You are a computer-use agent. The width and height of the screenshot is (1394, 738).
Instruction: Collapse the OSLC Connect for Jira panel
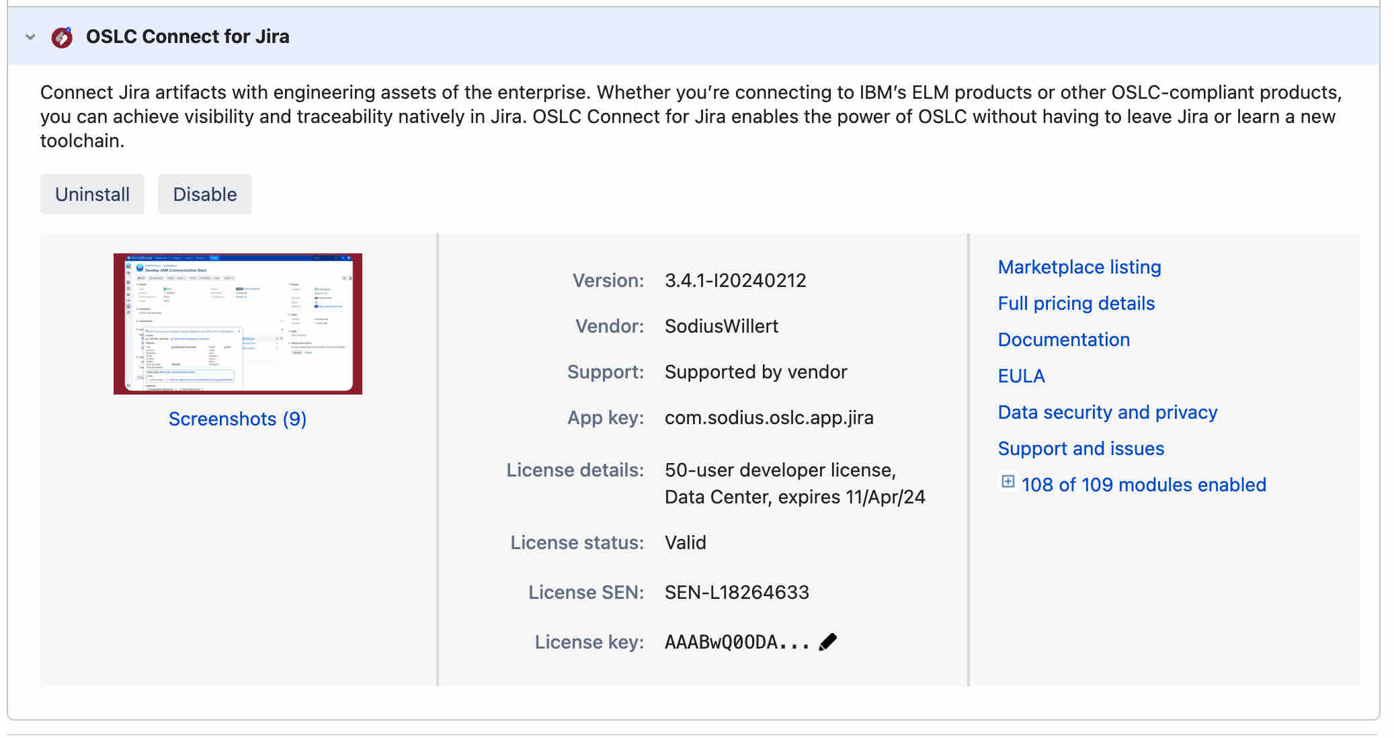point(30,37)
